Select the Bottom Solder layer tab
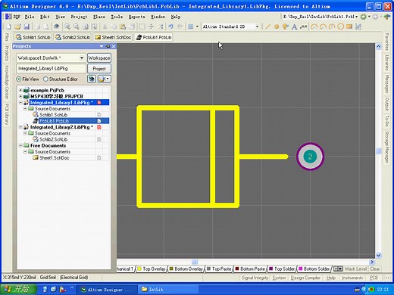Viewport: 394px width, 295px height. [x=314, y=269]
